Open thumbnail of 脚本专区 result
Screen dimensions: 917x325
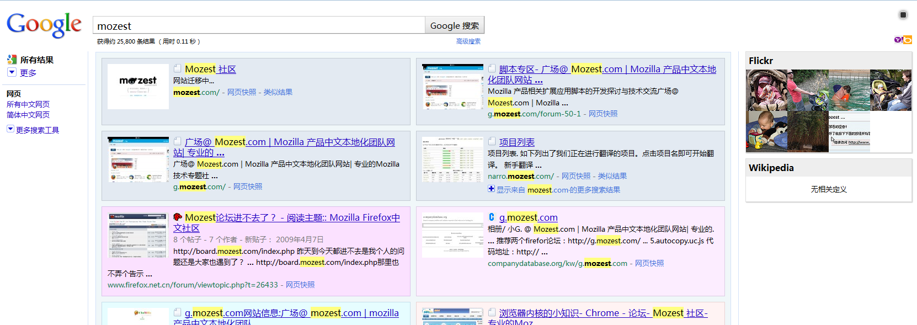[452, 87]
